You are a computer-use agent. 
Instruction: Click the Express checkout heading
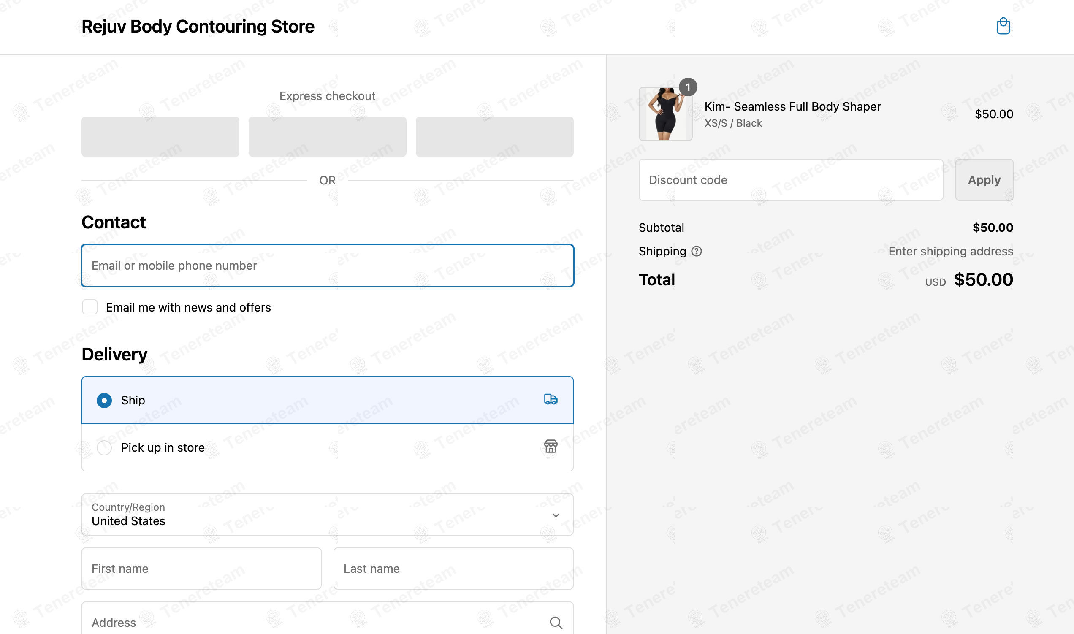click(327, 96)
